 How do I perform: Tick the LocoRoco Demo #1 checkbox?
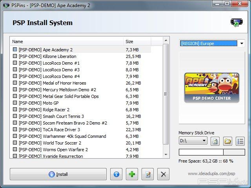(x=15, y=63)
